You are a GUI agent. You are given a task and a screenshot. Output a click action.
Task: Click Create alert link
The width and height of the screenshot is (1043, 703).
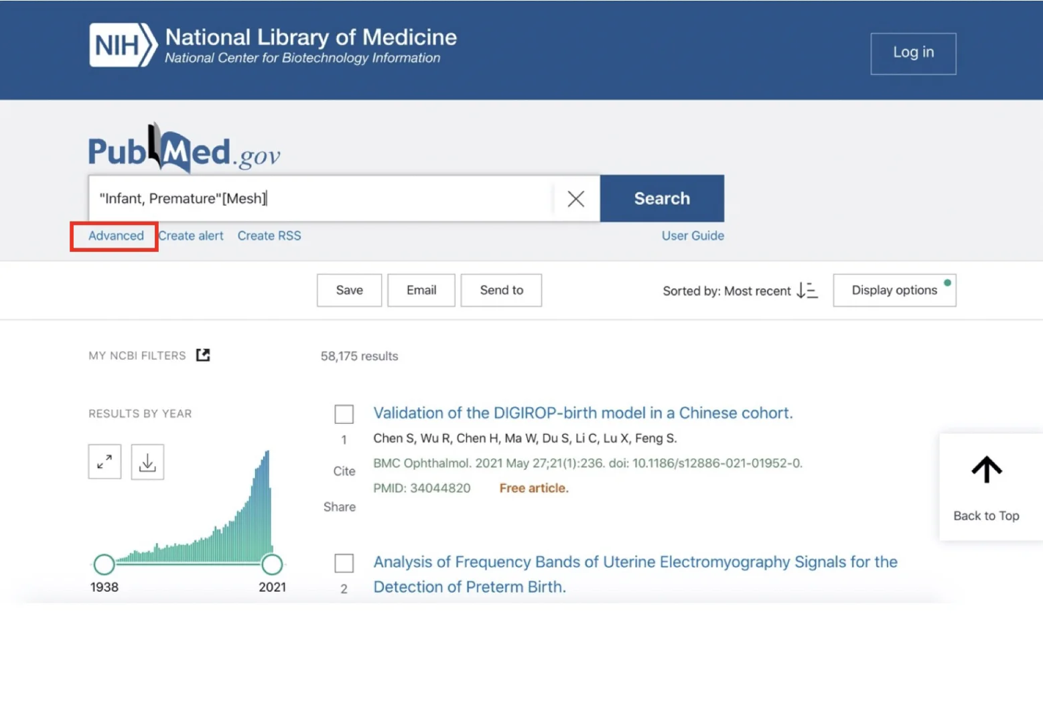(x=191, y=236)
